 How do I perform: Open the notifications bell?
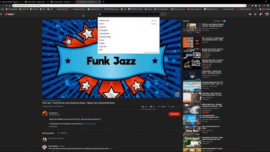[x=261, y=14]
